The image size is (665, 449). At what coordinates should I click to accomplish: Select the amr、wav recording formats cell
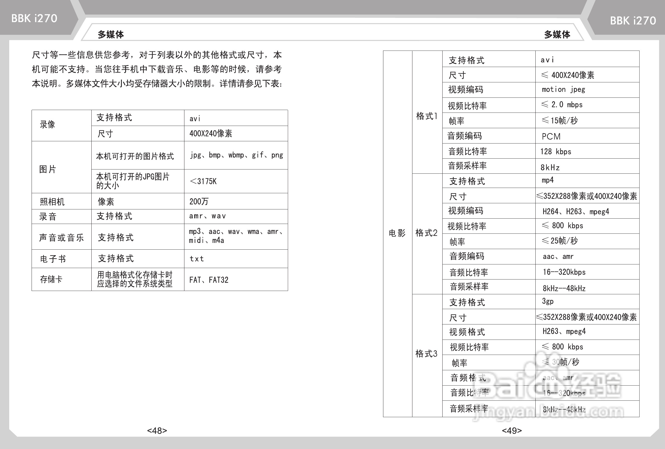click(x=207, y=216)
